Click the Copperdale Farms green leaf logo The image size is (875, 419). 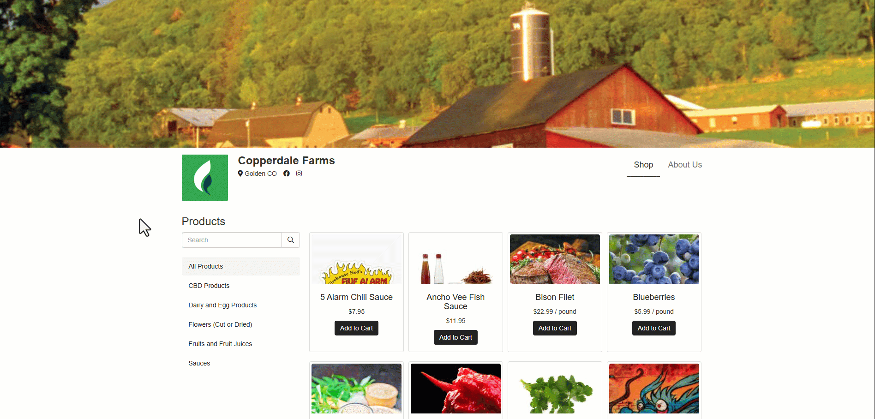[x=205, y=178]
